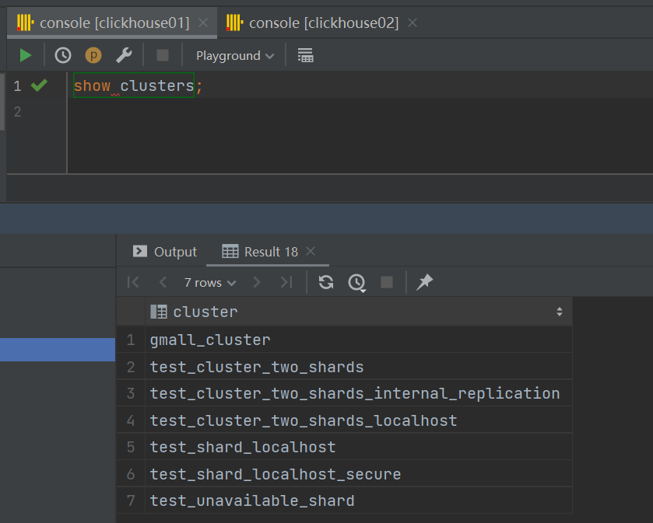The width and height of the screenshot is (653, 523).
Task: Open the Playground session dropdown
Action: click(x=235, y=55)
